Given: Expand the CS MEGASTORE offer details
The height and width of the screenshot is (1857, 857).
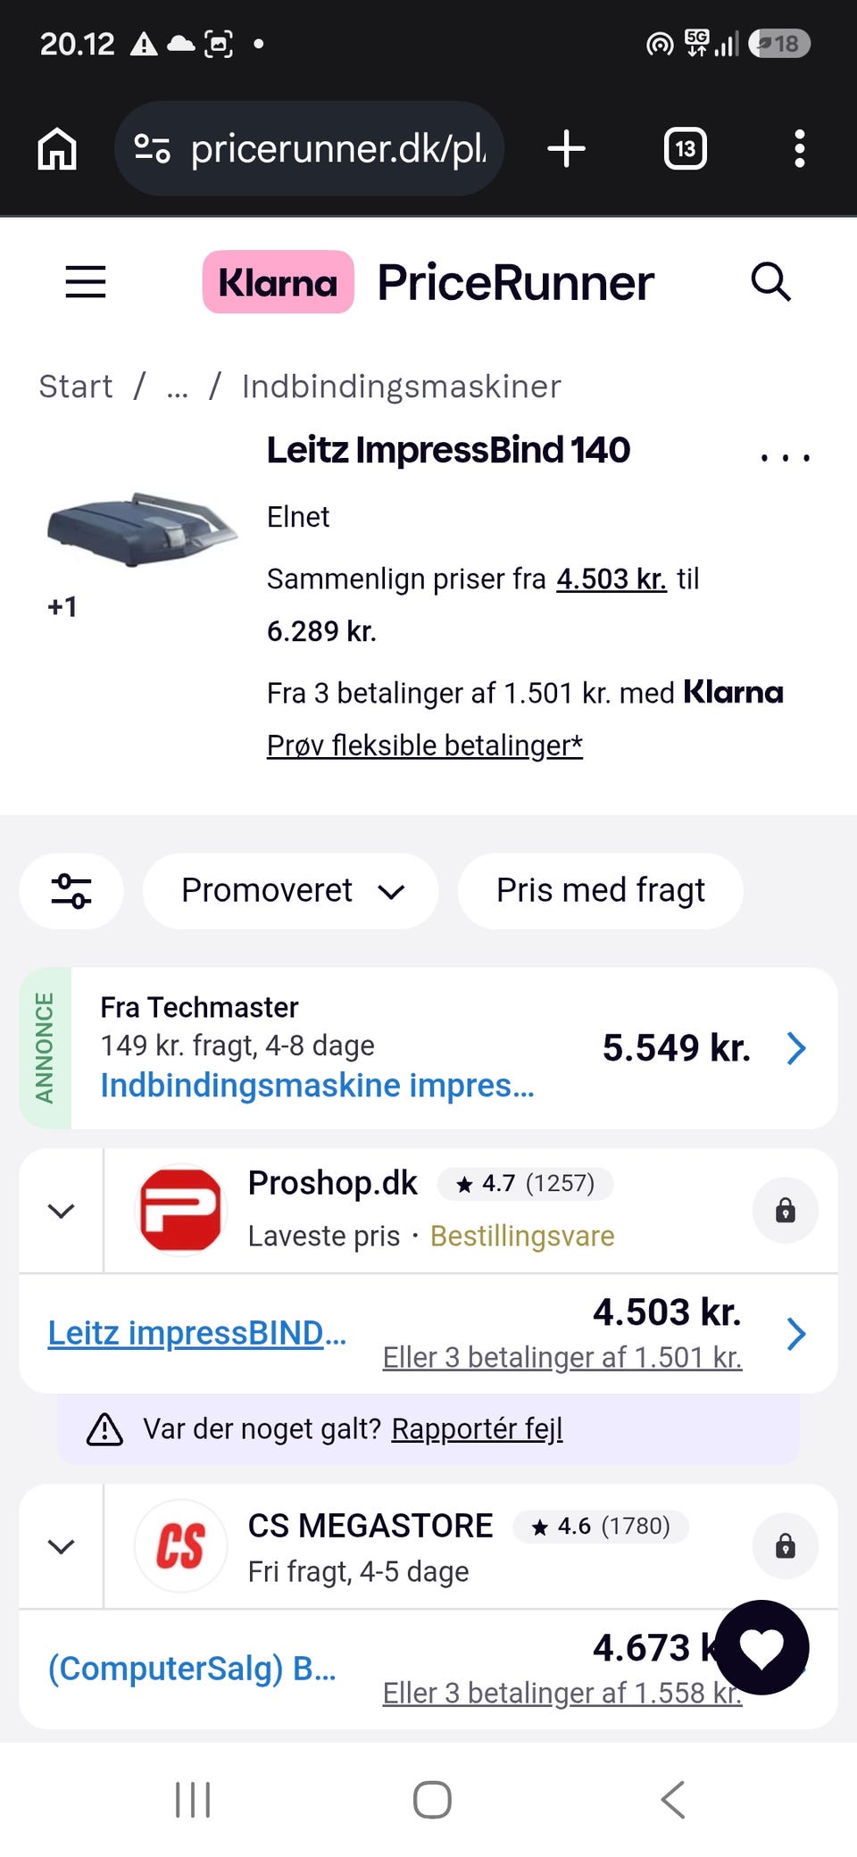Looking at the screenshot, I should [61, 1546].
